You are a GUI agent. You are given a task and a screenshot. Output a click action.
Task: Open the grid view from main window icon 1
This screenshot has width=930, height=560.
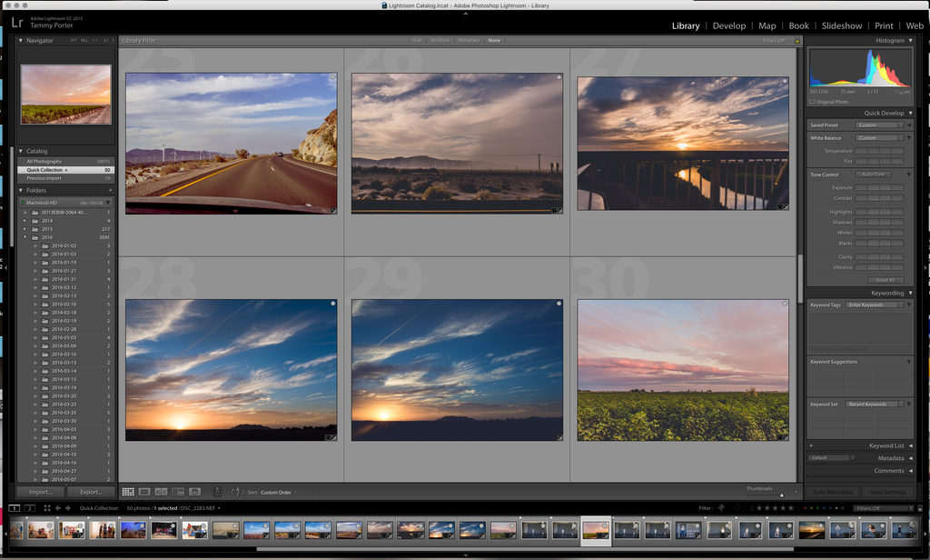[15, 507]
